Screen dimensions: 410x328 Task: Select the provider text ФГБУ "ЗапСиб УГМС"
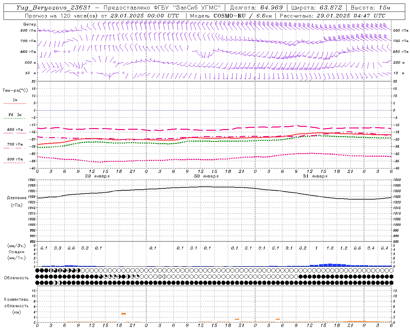(x=188, y=8)
